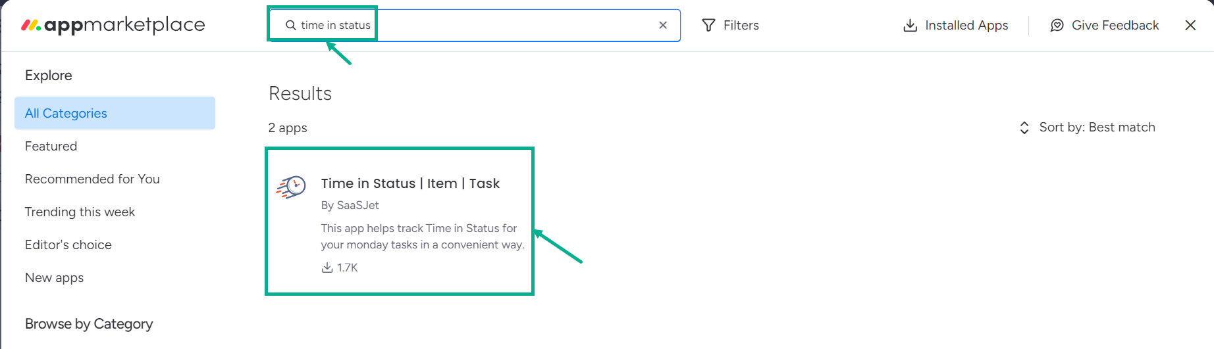1214x349 pixels.
Task: Open Trending this week
Action: pos(80,212)
